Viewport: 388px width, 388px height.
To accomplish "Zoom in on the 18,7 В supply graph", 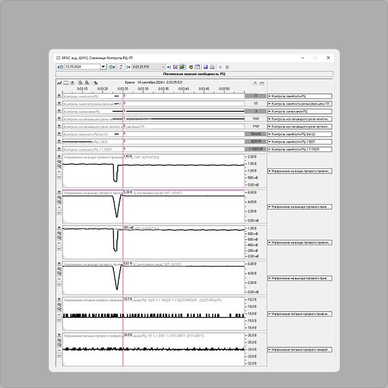I will tap(59, 304).
